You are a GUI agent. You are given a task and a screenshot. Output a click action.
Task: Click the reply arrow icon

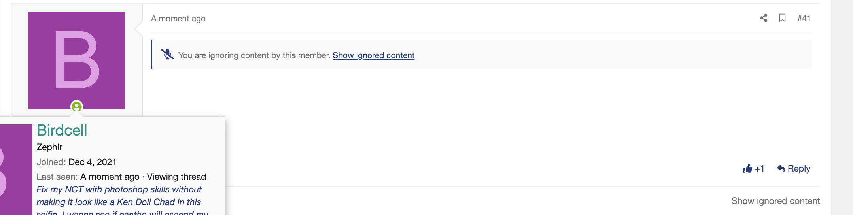pos(781,168)
